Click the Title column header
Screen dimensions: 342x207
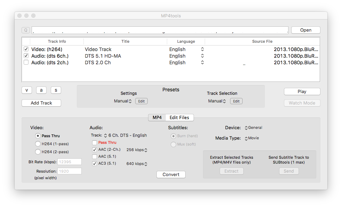[x=125, y=41]
